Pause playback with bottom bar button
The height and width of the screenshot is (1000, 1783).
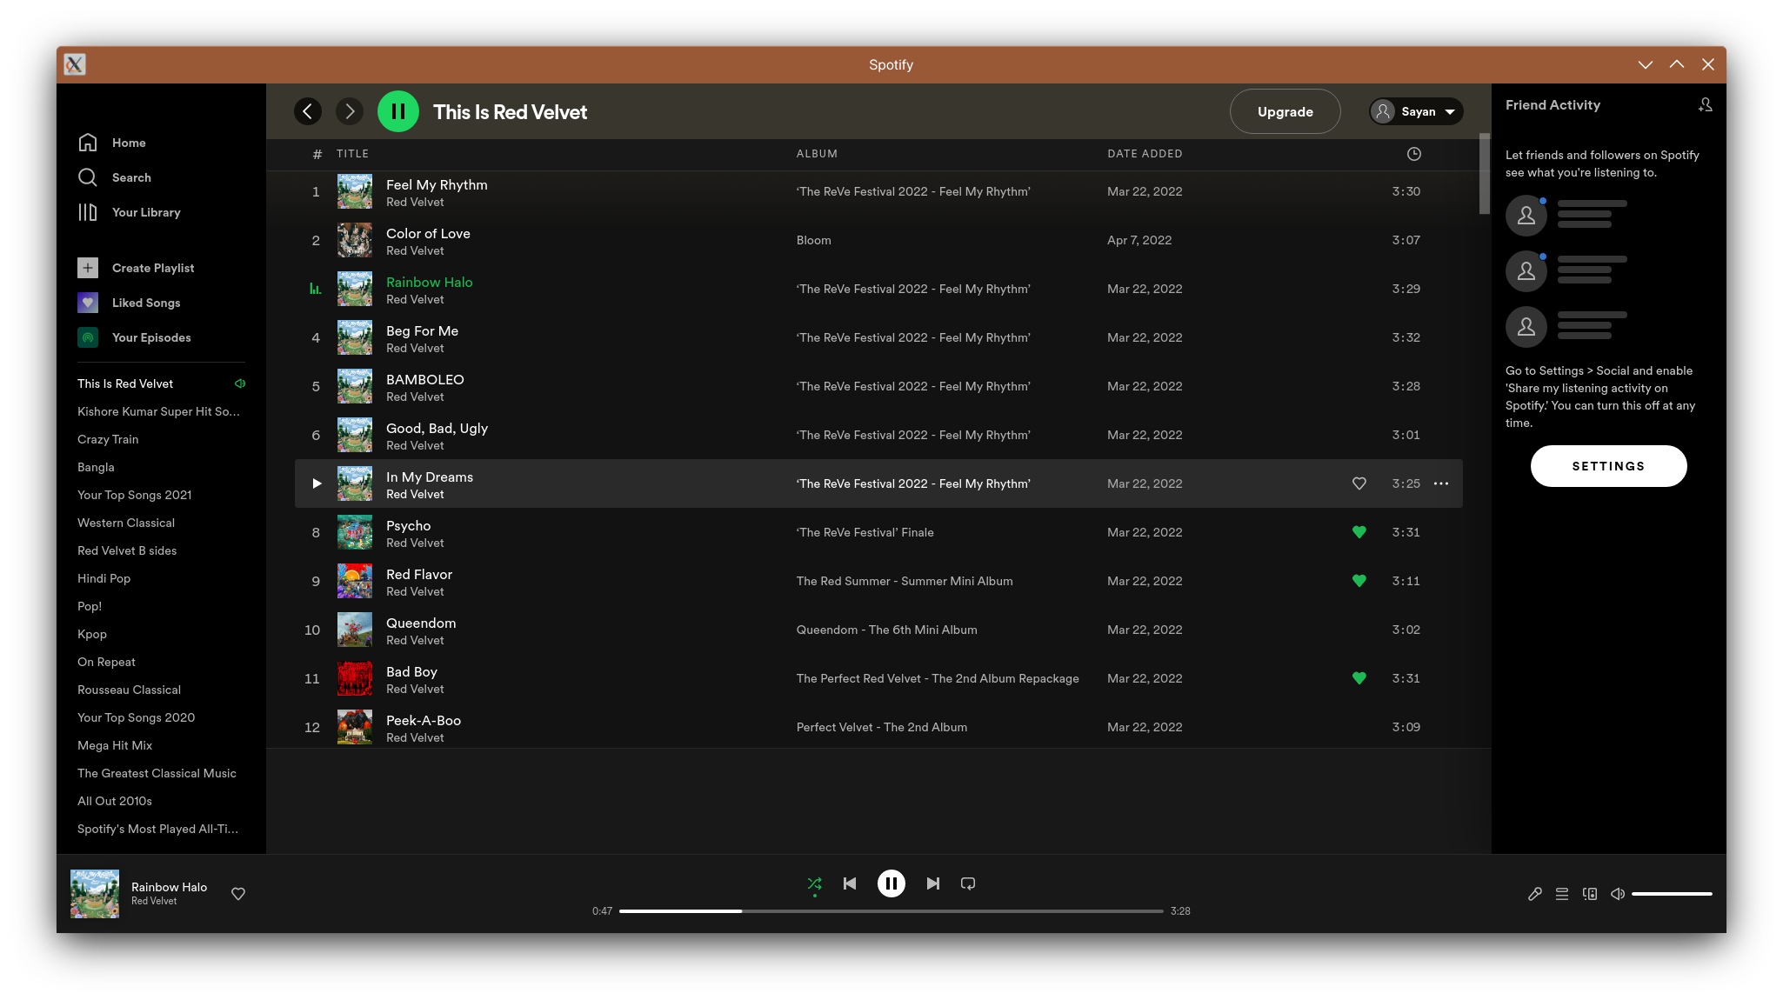pyautogui.click(x=891, y=883)
